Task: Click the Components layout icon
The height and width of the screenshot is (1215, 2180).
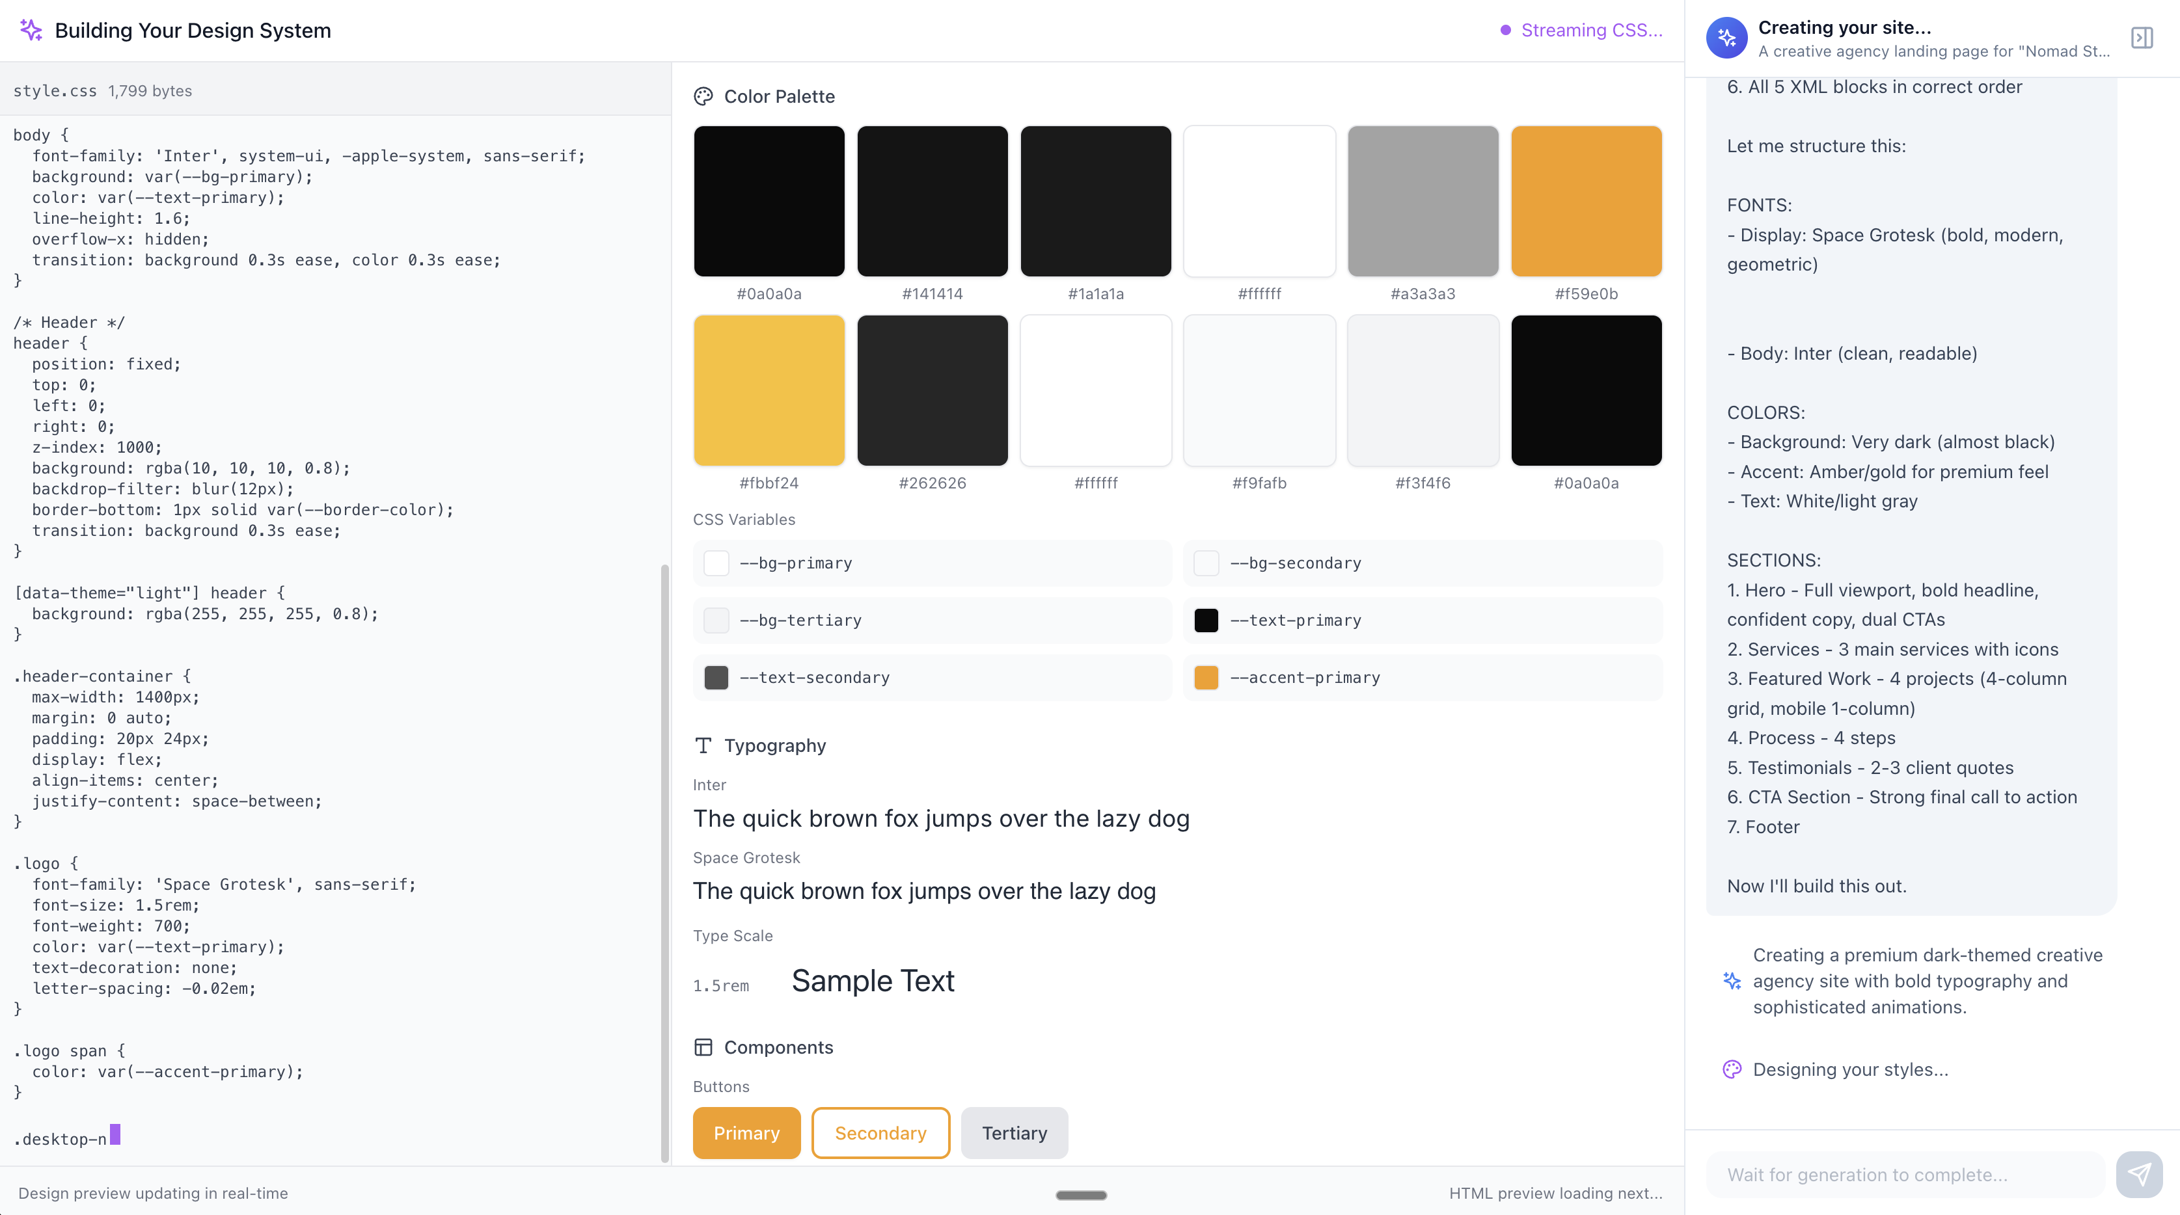Action: pos(702,1047)
